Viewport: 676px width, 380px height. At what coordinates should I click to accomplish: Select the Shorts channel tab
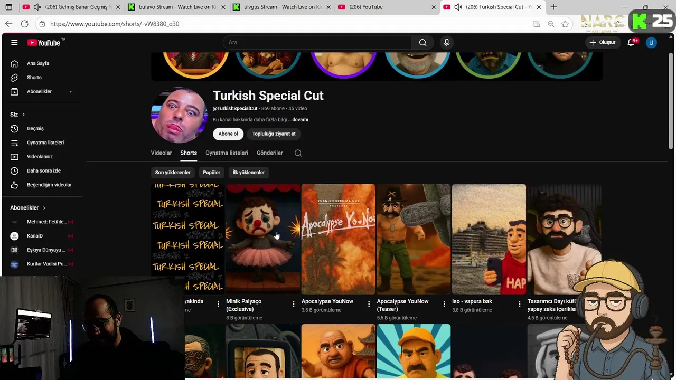189,153
